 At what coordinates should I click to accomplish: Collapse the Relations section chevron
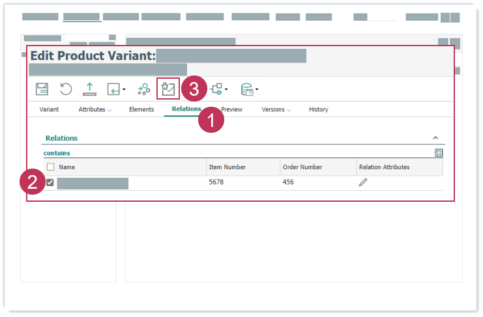[435, 138]
